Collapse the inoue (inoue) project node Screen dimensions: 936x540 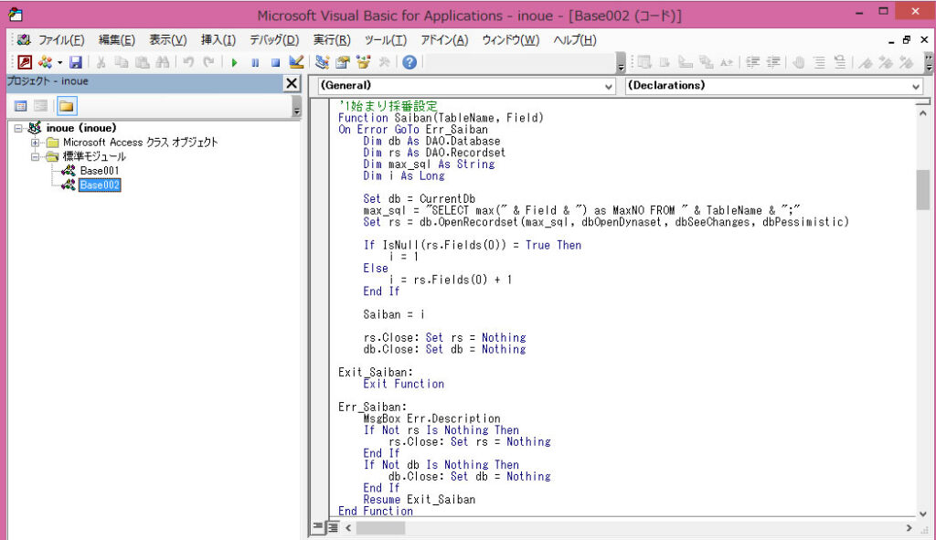[x=18, y=128]
